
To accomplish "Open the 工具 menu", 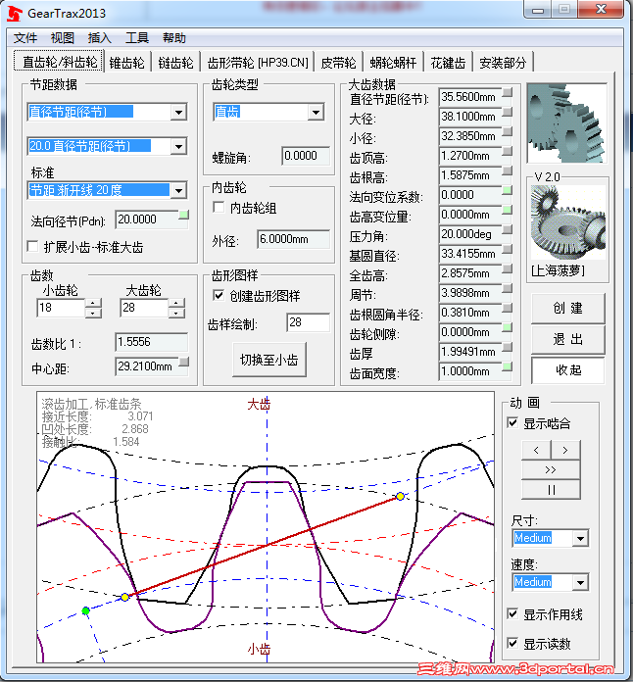I will pyautogui.click(x=137, y=38).
